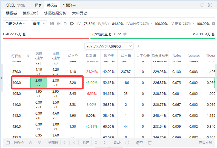Image resolution: width=217 pixels, height=148 pixels.
Task: Select the 415.0 strike price row
Action: tap(109, 115)
